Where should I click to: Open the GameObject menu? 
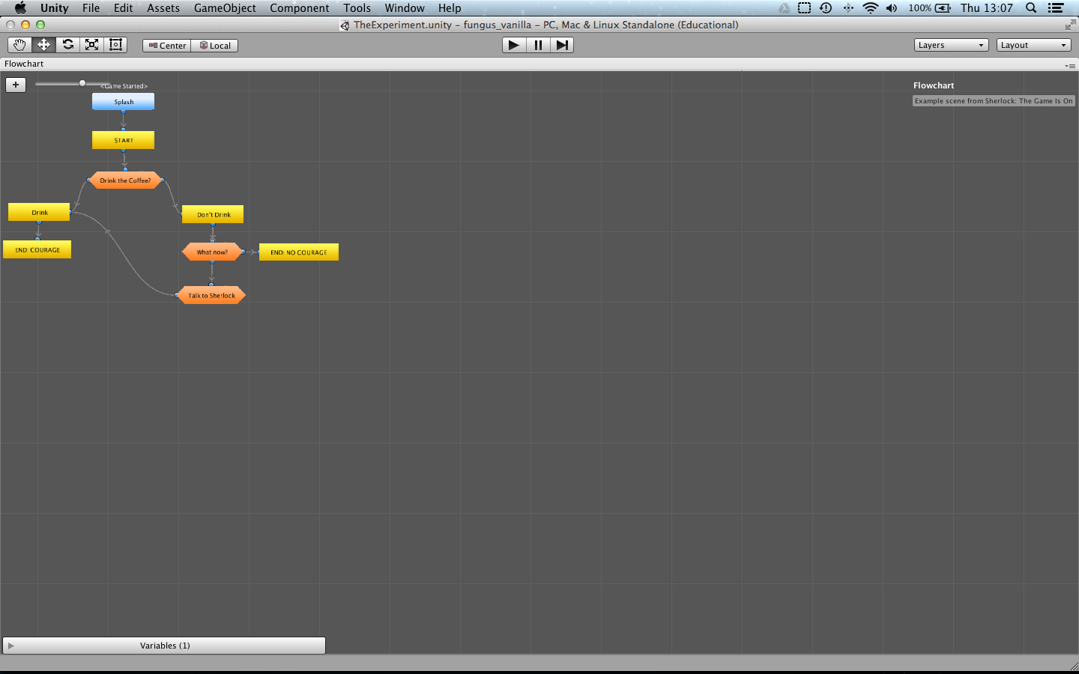(225, 8)
